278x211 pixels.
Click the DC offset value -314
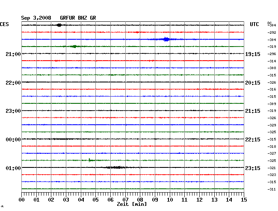[272, 61]
